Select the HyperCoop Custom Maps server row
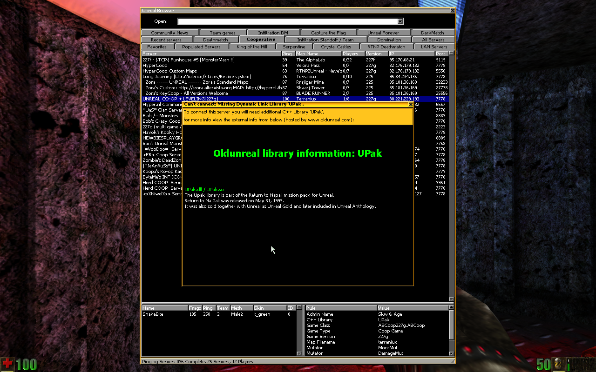The image size is (596, 372). [169, 71]
